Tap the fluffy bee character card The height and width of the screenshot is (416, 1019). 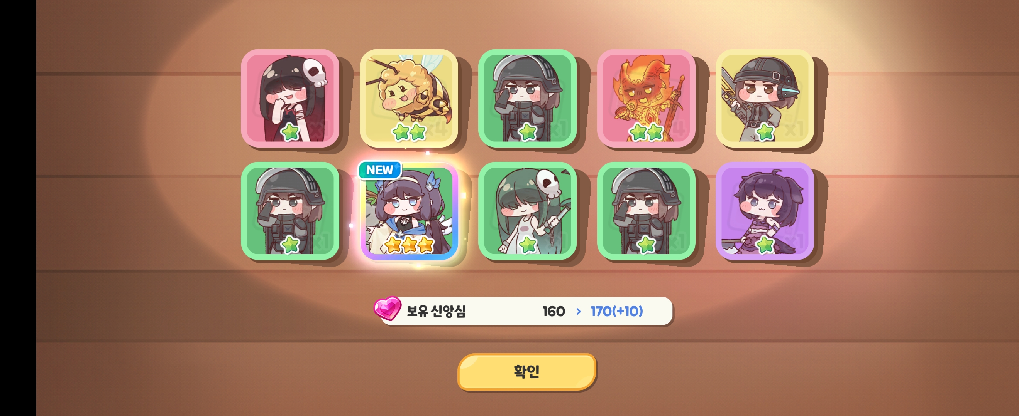pos(409,98)
